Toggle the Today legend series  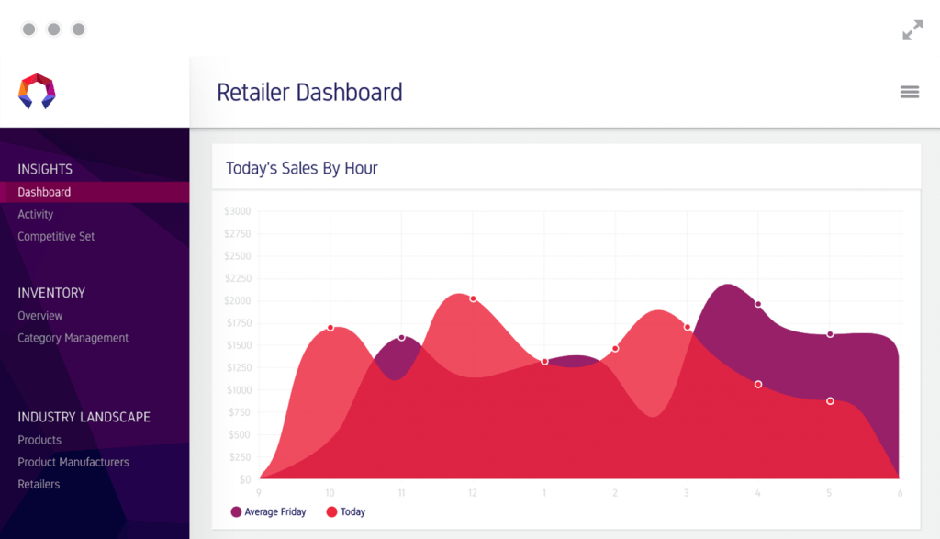point(352,511)
